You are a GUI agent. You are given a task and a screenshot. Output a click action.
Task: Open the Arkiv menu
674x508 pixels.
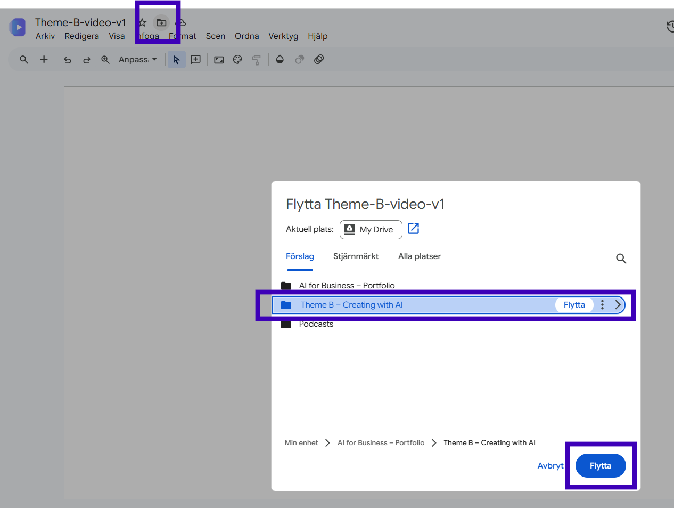click(x=45, y=36)
